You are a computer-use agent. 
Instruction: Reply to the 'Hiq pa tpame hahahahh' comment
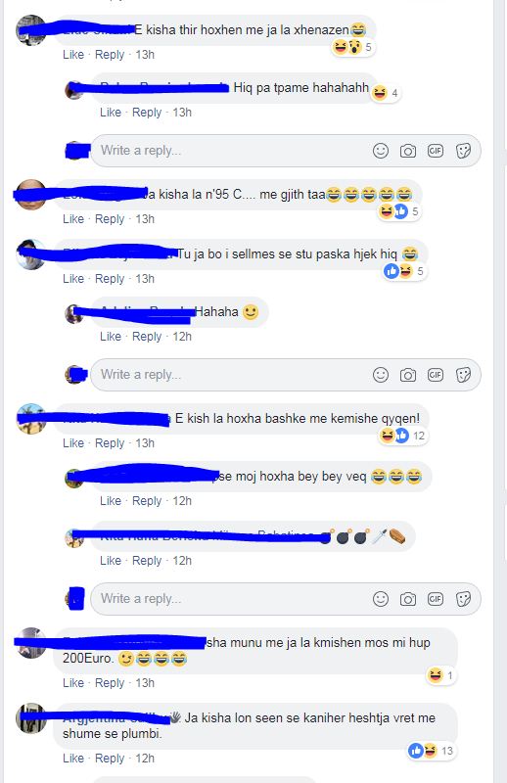coord(147,113)
